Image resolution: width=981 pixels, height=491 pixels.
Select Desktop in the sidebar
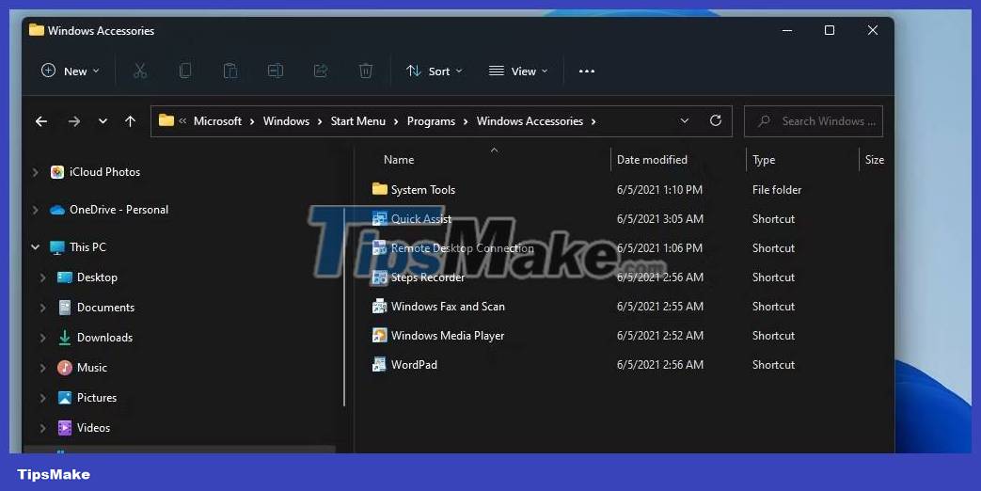(97, 277)
